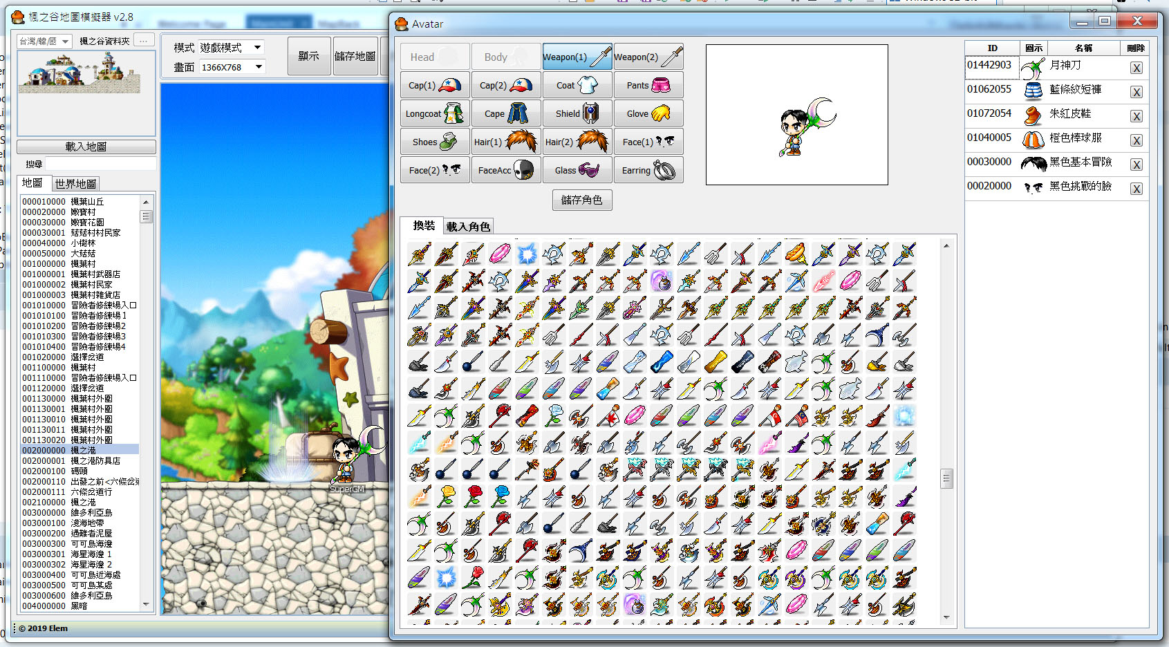Remove 藍條紋短褲 with its X button

tap(1137, 93)
